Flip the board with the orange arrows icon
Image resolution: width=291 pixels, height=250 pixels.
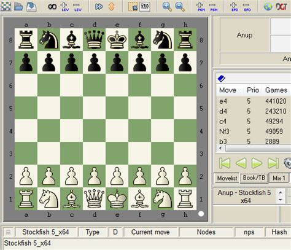pyautogui.click(x=112, y=7)
